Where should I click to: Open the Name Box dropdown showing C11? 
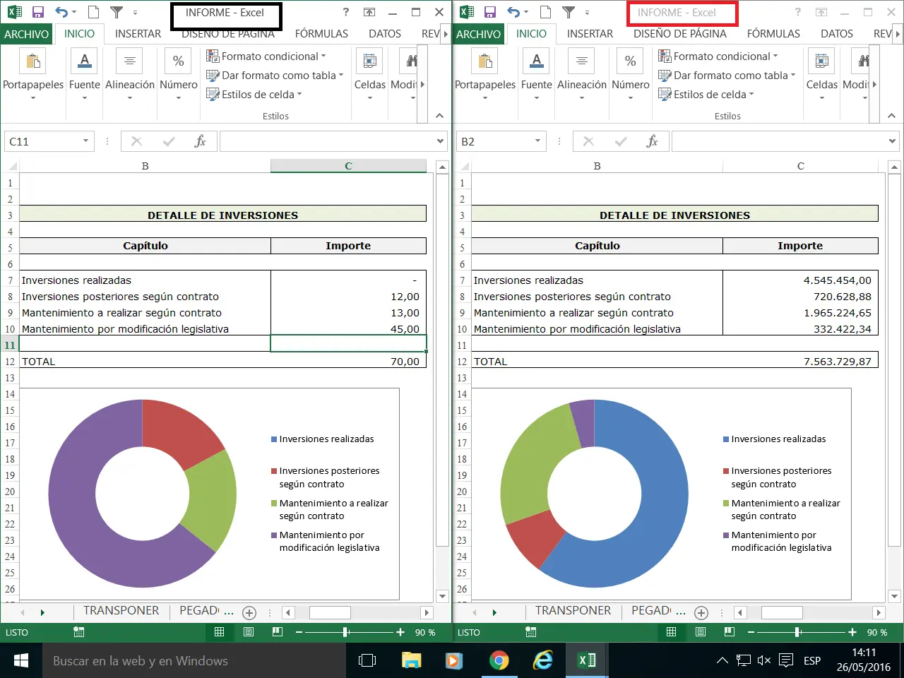click(x=85, y=141)
